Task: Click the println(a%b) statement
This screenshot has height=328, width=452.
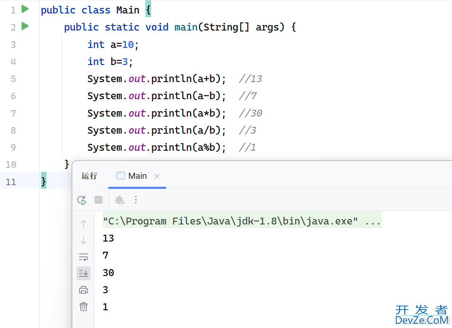Action: [x=157, y=147]
